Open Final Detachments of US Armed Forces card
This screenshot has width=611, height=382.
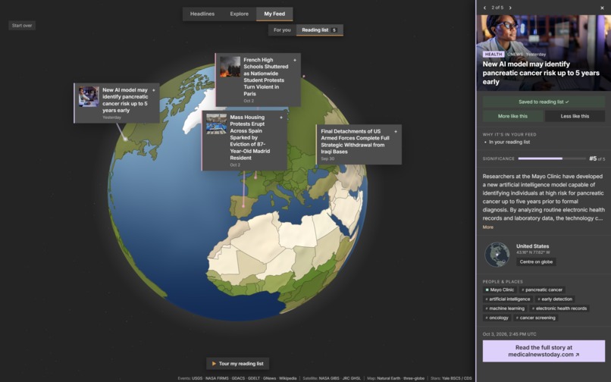coord(359,145)
